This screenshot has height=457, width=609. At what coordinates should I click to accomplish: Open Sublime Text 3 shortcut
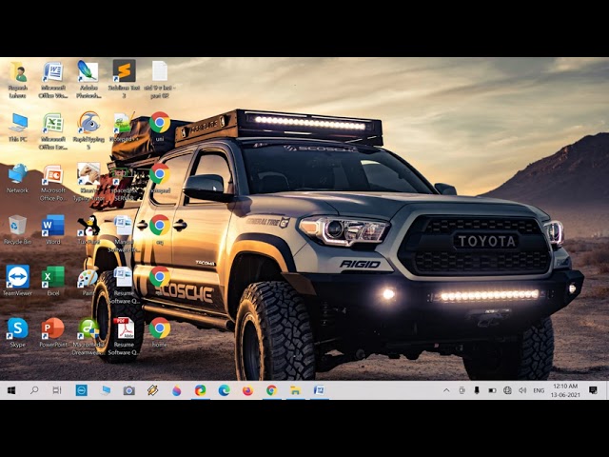click(x=124, y=70)
